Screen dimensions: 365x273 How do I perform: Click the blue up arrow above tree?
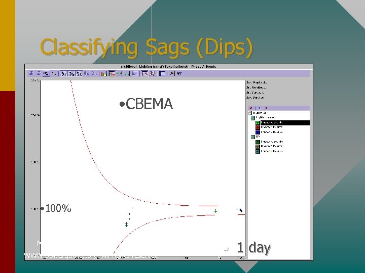pyautogui.click(x=260, y=108)
